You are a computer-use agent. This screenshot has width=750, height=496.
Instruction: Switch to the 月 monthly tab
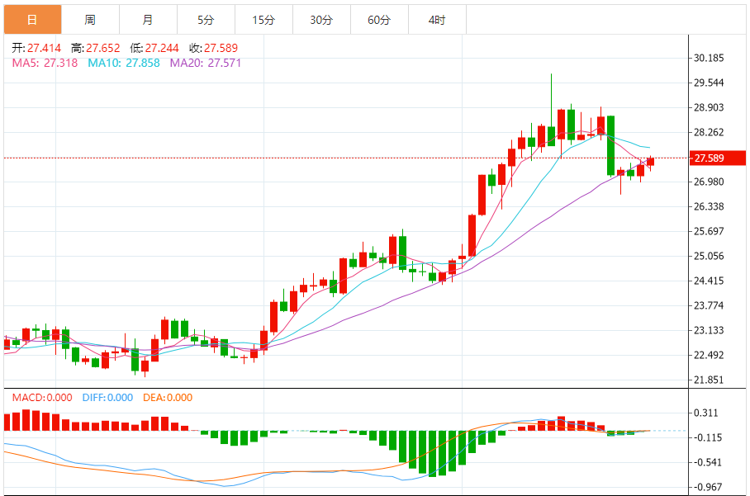149,20
